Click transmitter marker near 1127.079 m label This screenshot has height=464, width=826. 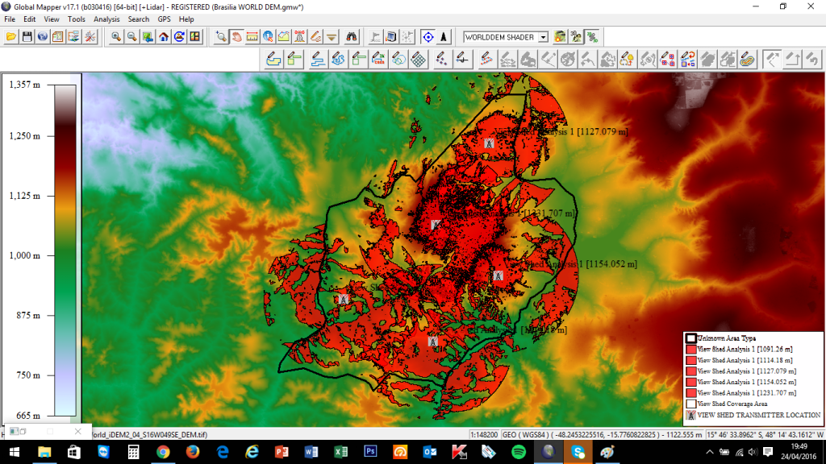[x=488, y=142]
